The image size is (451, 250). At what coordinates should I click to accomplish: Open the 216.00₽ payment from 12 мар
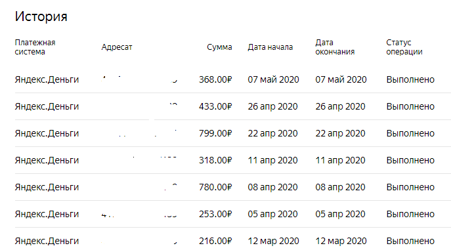233,241
